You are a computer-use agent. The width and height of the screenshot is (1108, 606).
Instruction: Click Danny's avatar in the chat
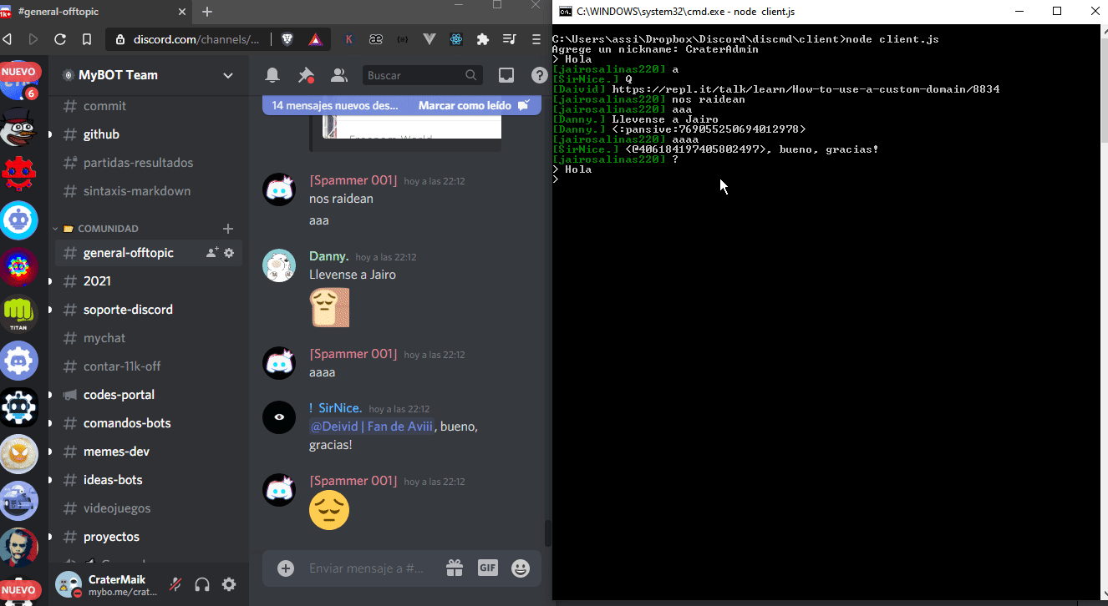(279, 265)
